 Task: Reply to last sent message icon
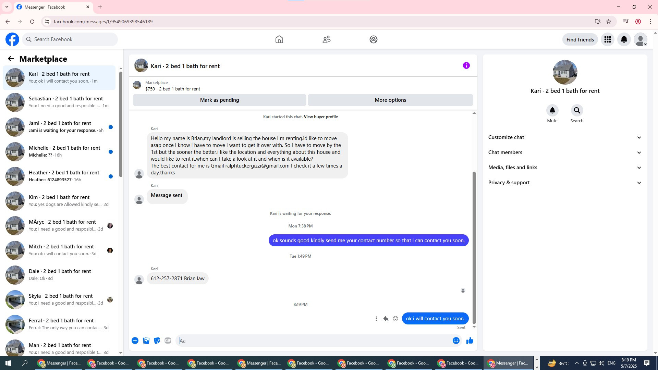coord(386,319)
